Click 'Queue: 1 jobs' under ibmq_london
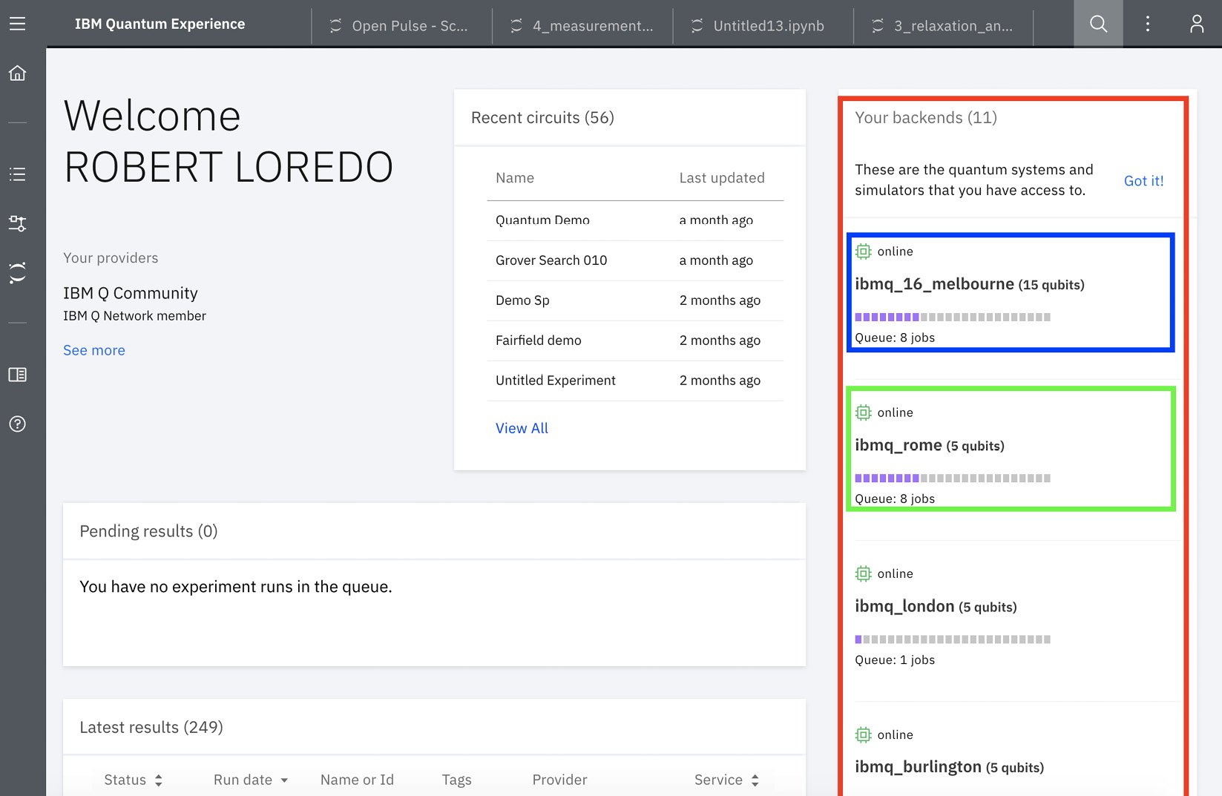 895,660
